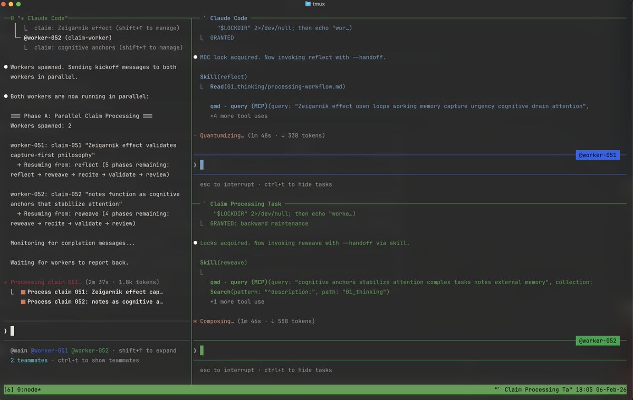Click the '0:node*' window in tmux status bar
Viewport: 633px width, 400px height.
tap(30, 390)
